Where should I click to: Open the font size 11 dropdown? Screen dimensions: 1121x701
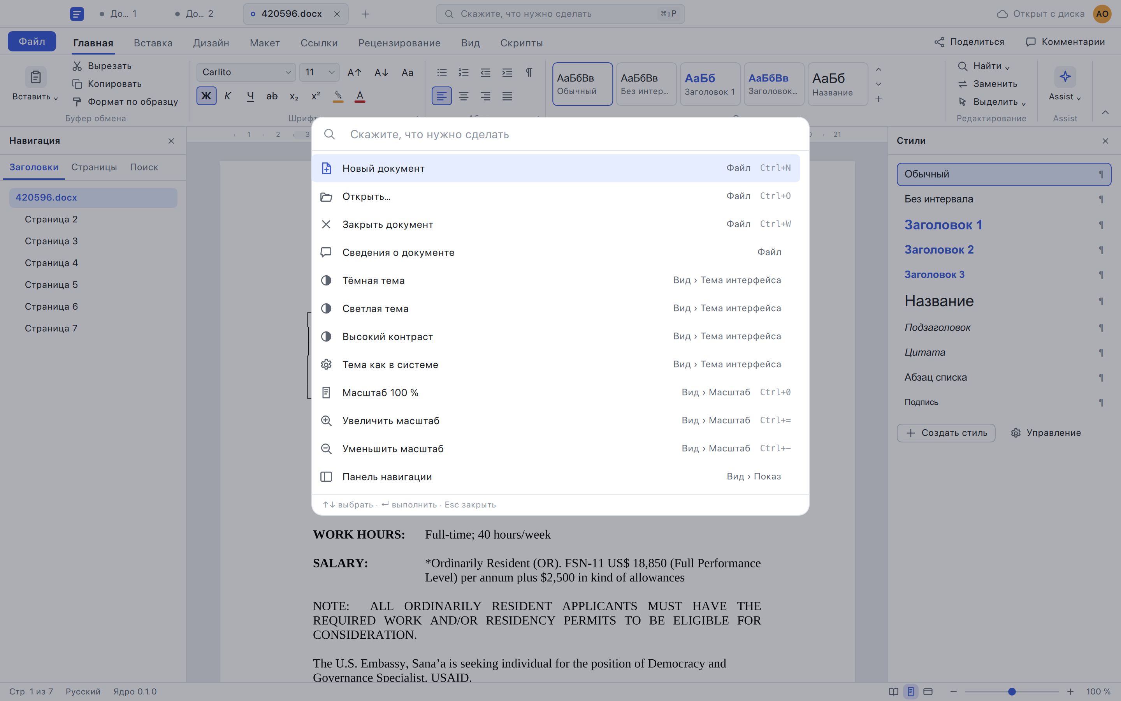click(x=319, y=72)
